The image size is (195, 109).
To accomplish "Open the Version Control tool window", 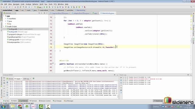I will pyautogui.click(x=45, y=101).
